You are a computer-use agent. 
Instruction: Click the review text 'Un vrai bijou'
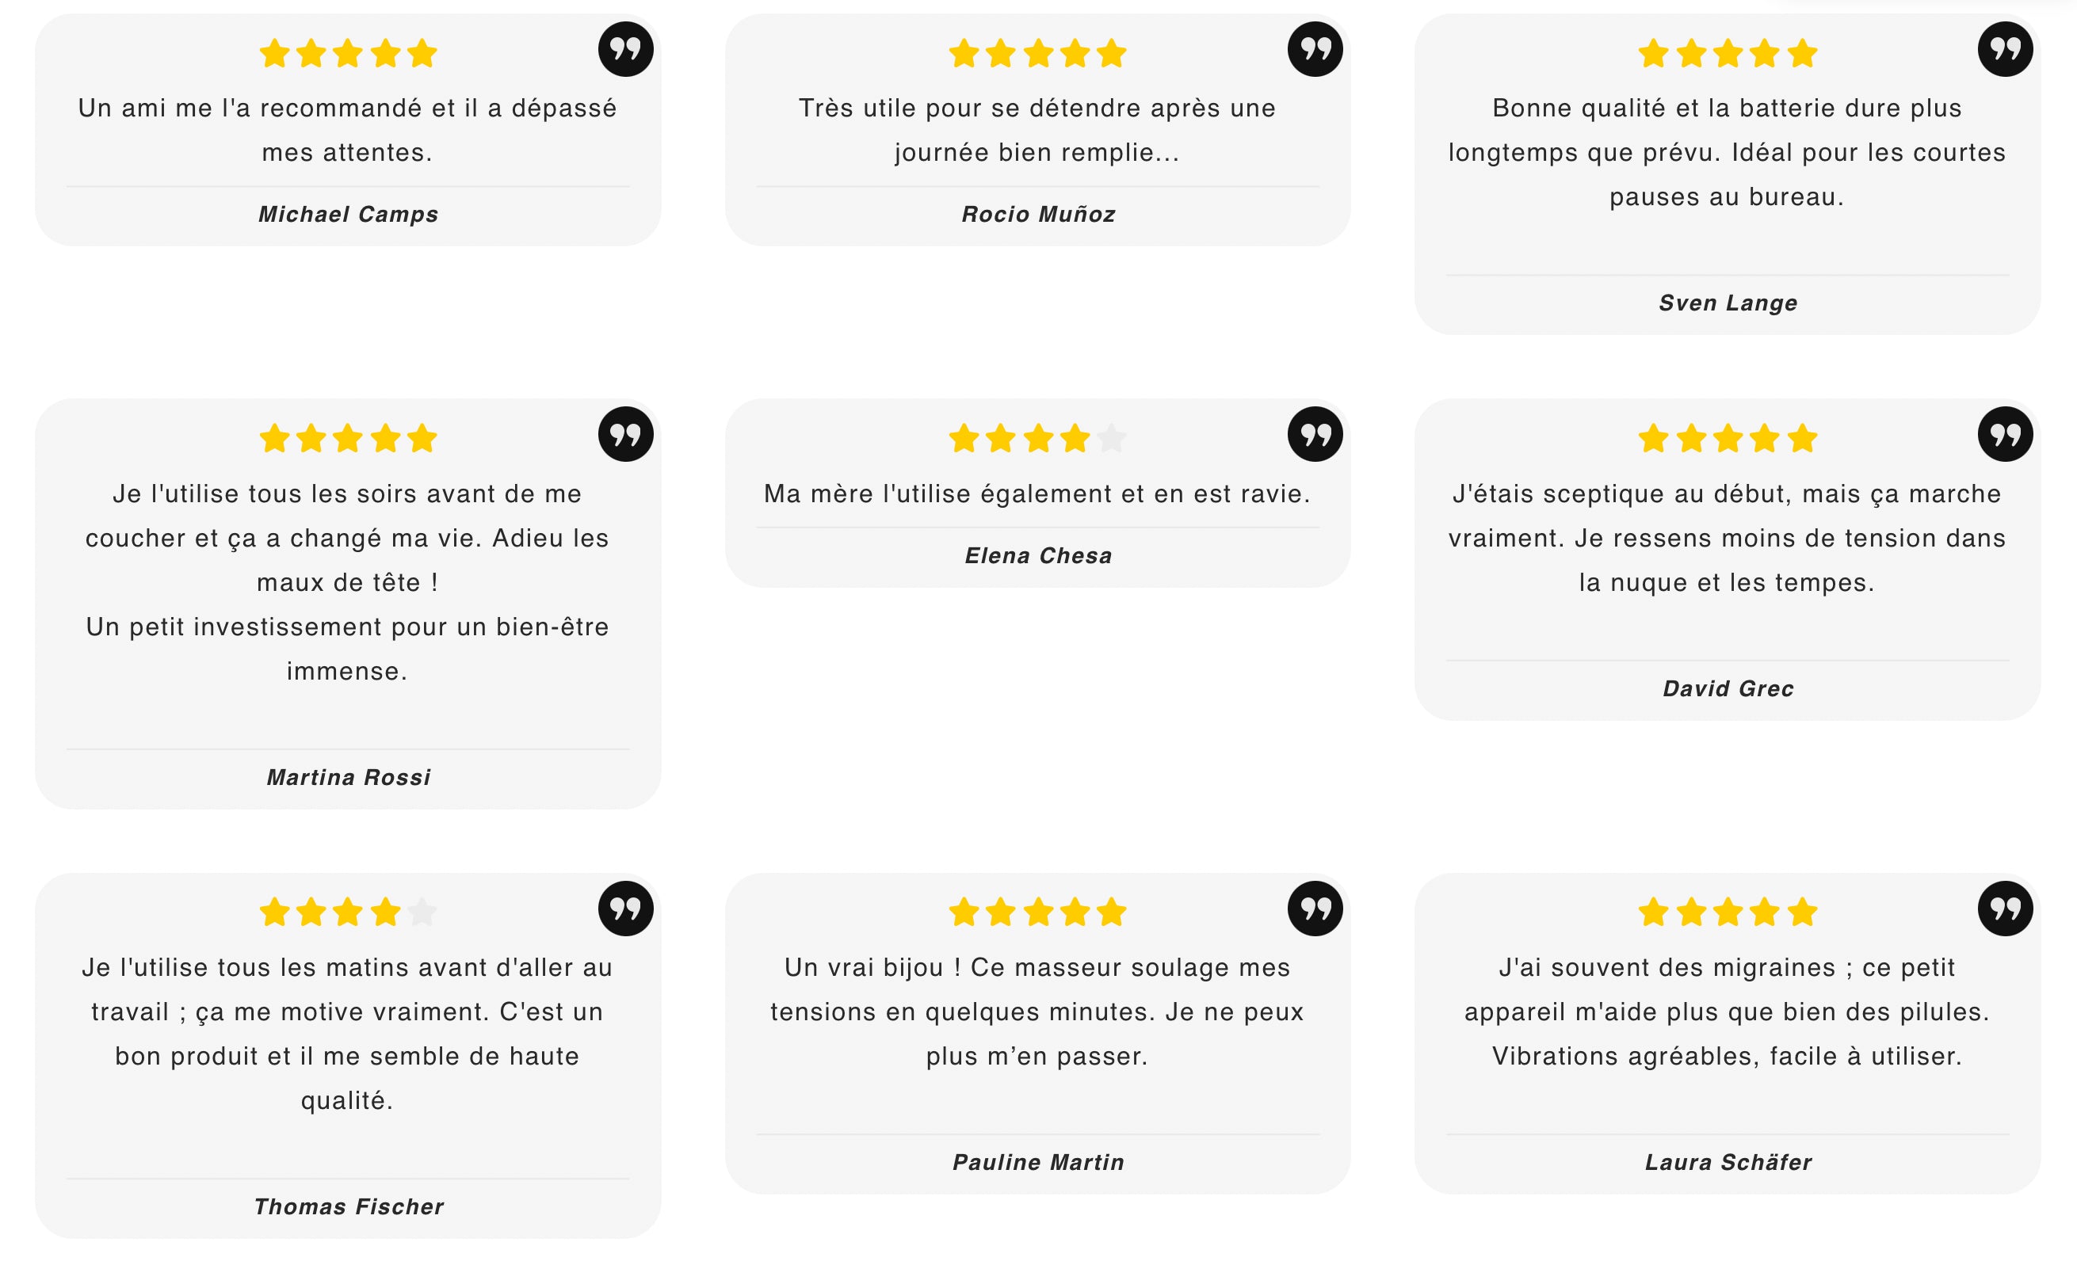[1037, 1012]
